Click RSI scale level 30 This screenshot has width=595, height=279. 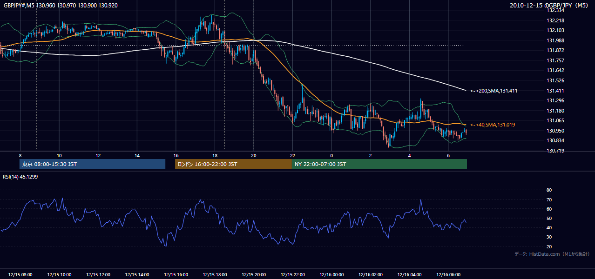[x=549, y=237]
